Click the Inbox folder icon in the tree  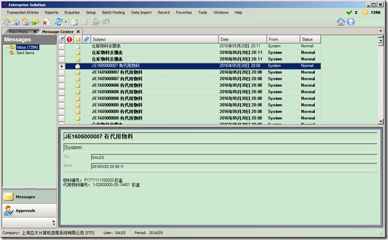12,47
